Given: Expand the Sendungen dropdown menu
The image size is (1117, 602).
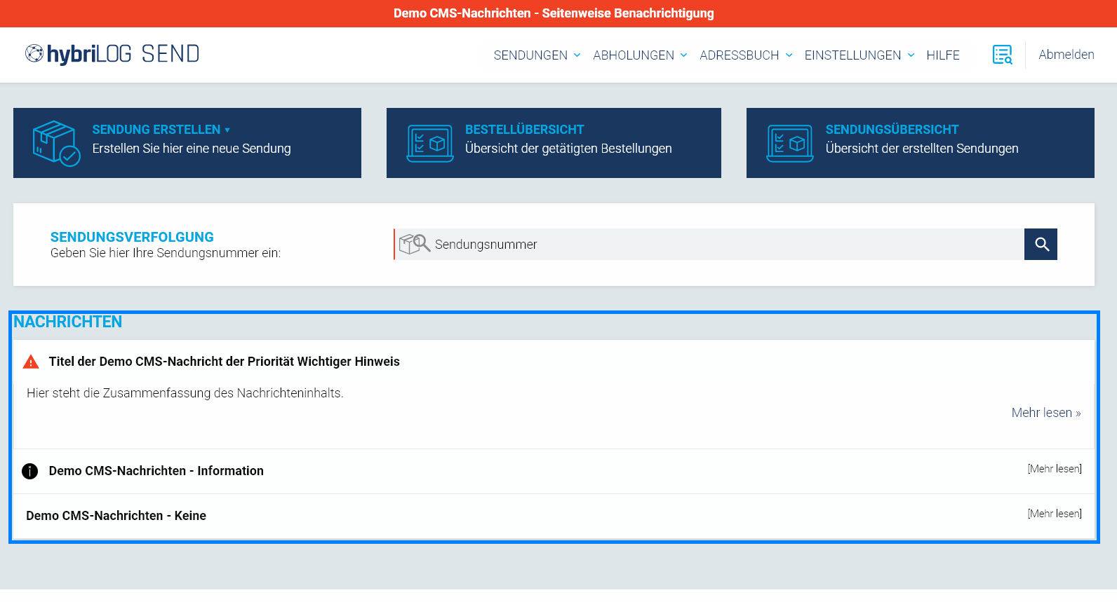Looking at the screenshot, I should pyautogui.click(x=537, y=55).
